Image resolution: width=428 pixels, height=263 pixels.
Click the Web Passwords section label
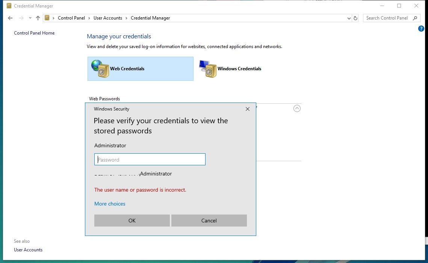click(104, 99)
